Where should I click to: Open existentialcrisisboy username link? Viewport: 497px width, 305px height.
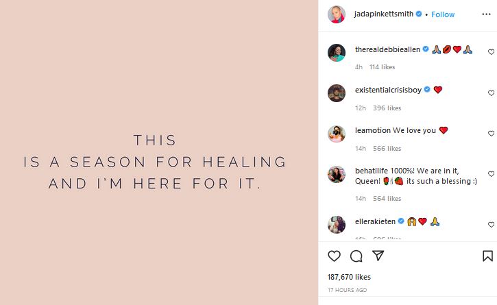(x=388, y=90)
